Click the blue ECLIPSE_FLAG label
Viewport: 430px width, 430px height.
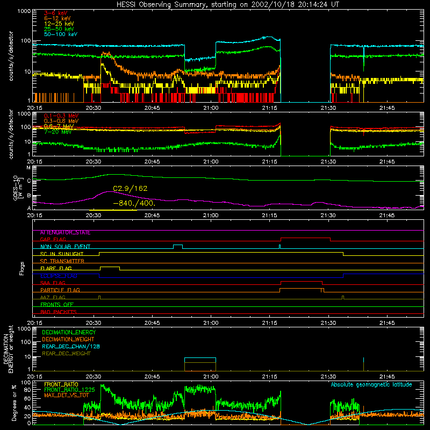point(59,276)
